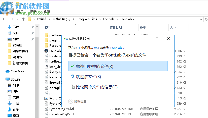Click Program Files breadcrumb
Image resolution: width=208 pixels, height=118 pixels.
click(x=87, y=19)
